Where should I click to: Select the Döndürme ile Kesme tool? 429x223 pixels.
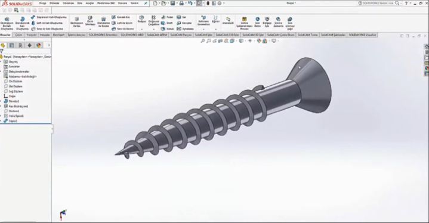(x=103, y=22)
